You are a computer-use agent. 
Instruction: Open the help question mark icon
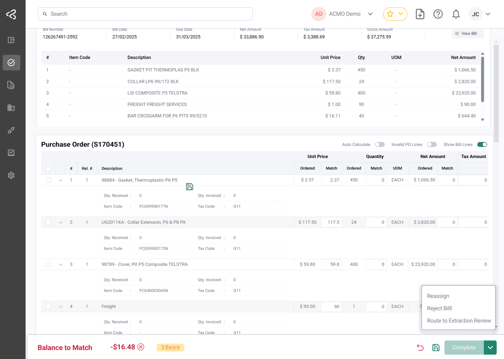(x=438, y=14)
